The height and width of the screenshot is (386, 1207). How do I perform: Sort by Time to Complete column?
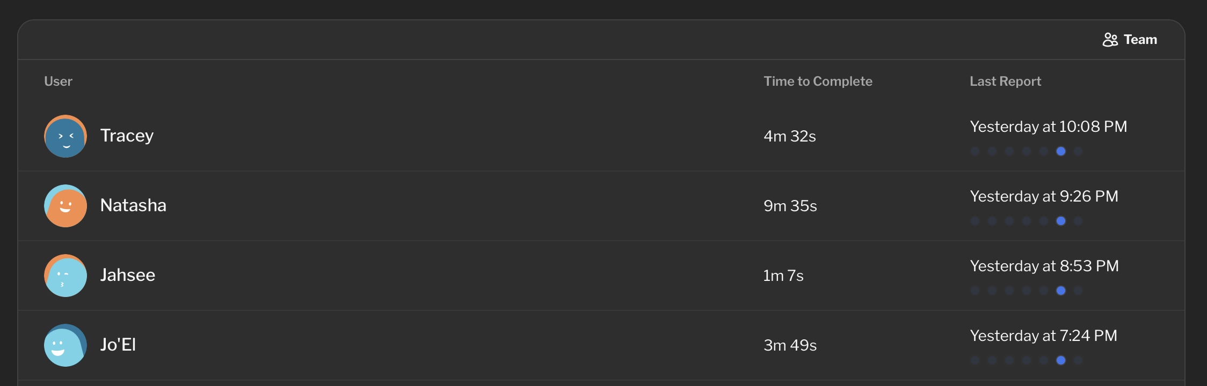[x=818, y=81]
